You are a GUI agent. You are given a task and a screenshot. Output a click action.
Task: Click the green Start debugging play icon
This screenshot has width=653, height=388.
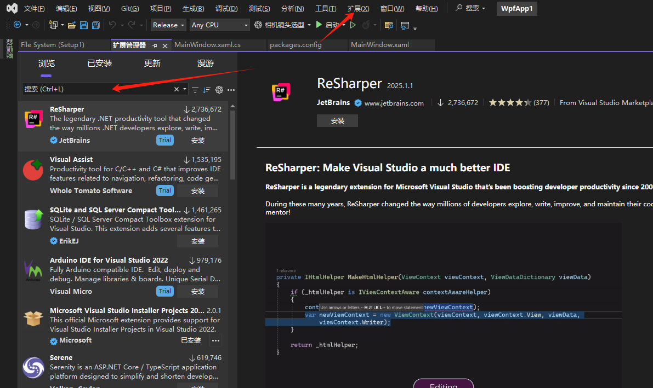point(319,25)
